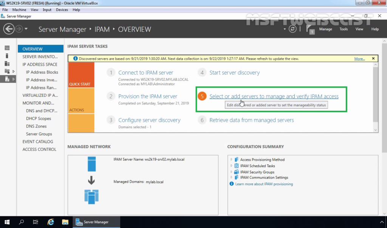The image size is (387, 228).
Task: Click the All Servers icon in sidebar
Action: (x=7, y=64)
